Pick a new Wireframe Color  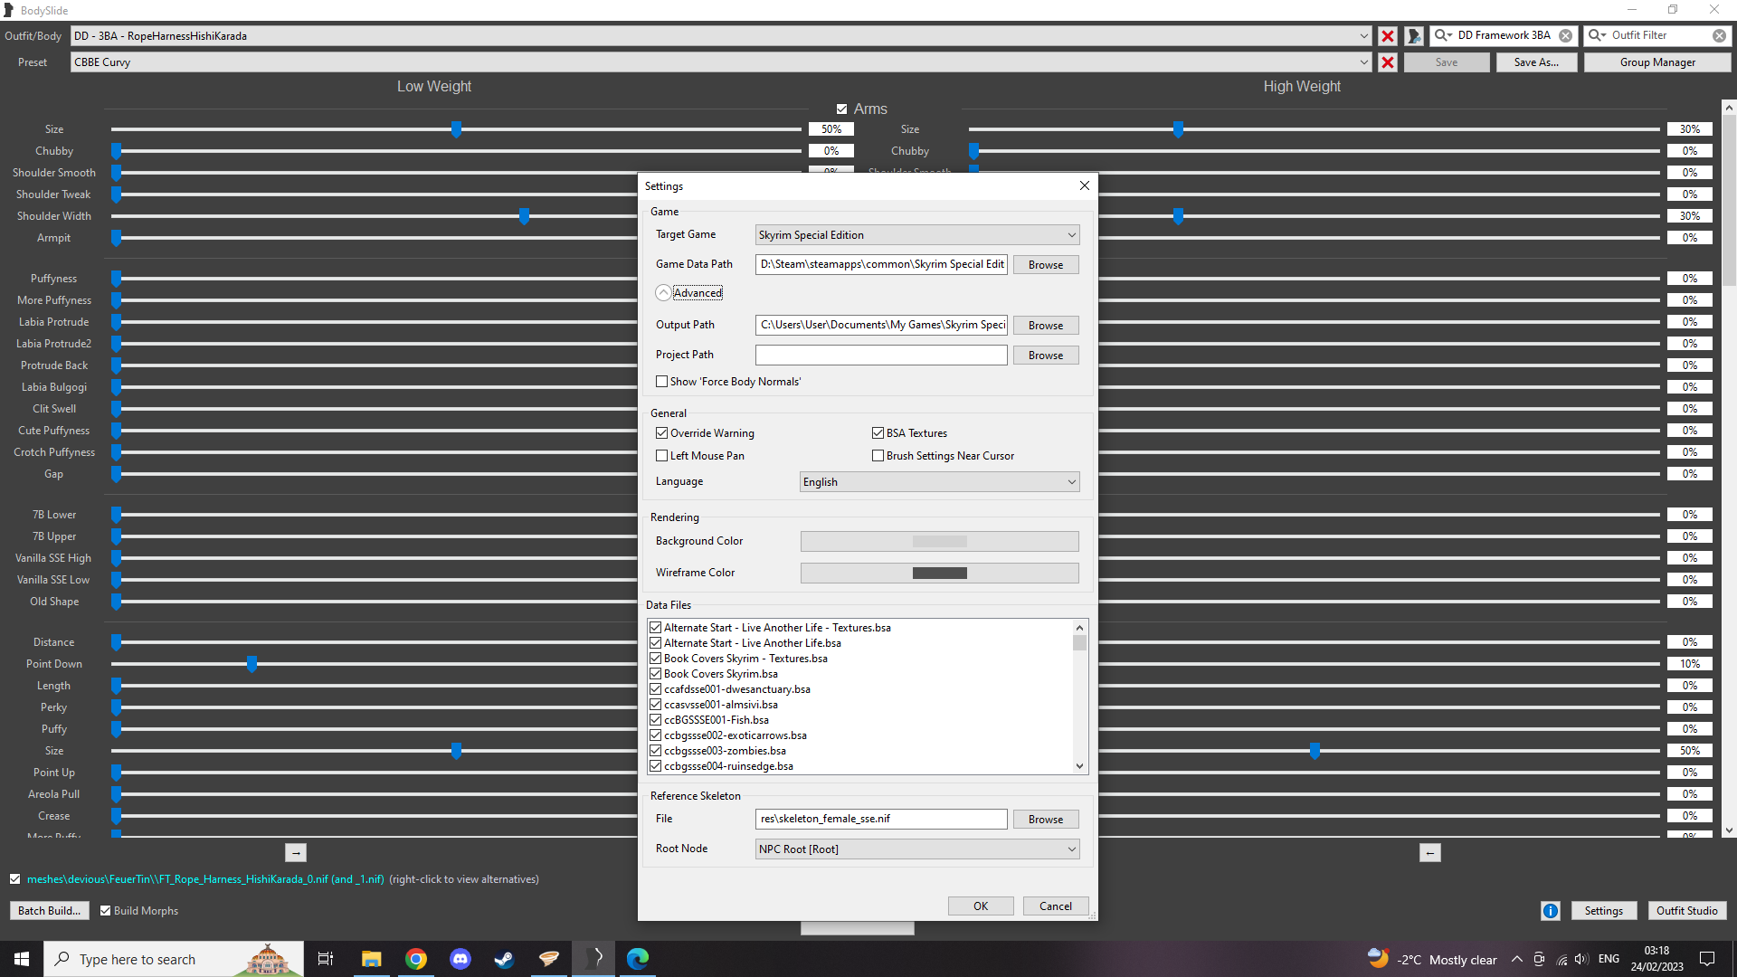(939, 573)
